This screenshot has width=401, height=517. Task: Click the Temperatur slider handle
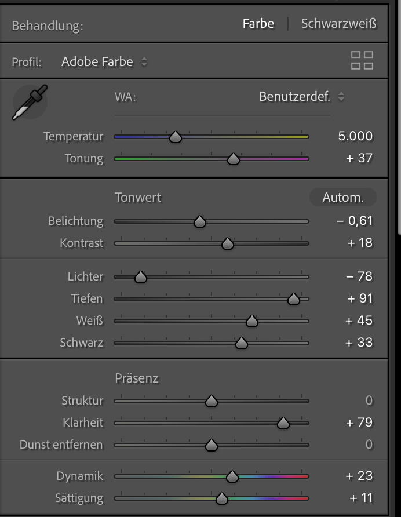pyautogui.click(x=175, y=137)
